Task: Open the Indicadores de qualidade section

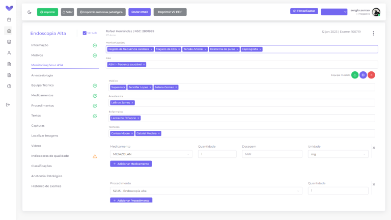Action: [50, 156]
